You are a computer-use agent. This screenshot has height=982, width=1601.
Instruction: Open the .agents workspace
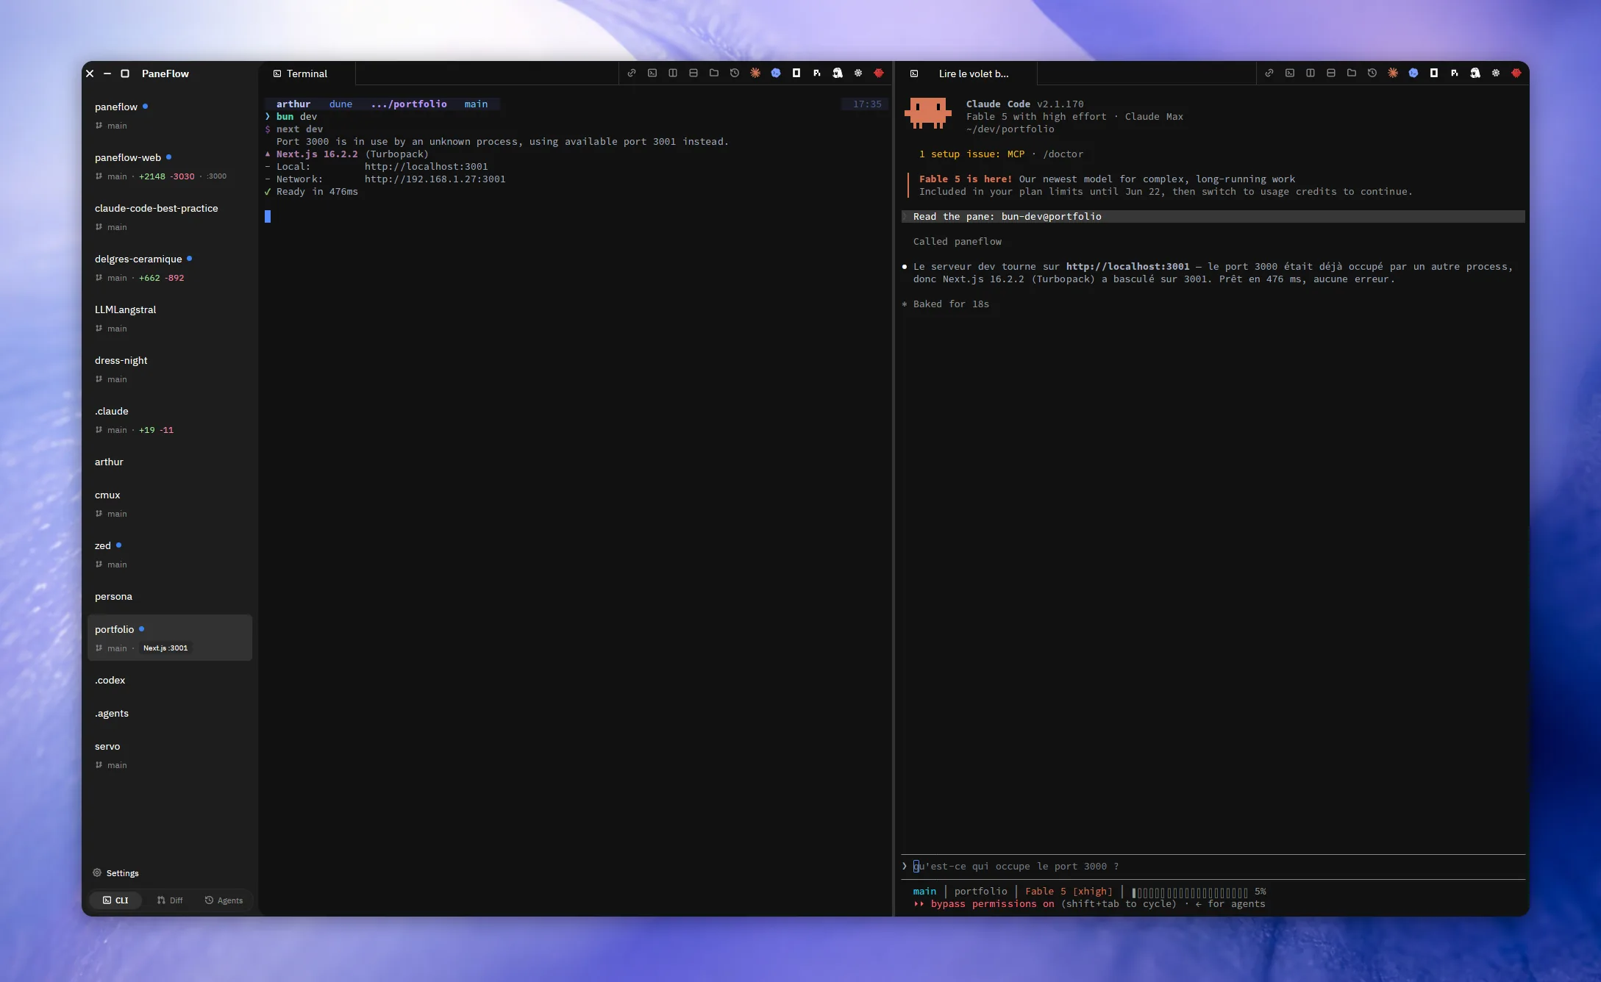(170, 713)
